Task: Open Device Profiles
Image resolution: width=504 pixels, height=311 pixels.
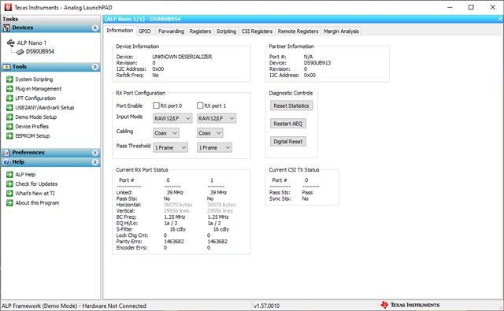Action: pos(31,126)
